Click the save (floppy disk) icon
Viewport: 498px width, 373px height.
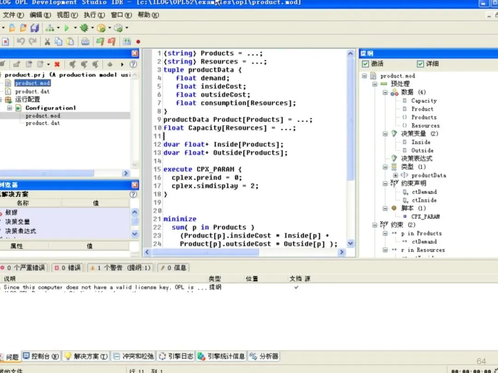[x=35, y=28]
